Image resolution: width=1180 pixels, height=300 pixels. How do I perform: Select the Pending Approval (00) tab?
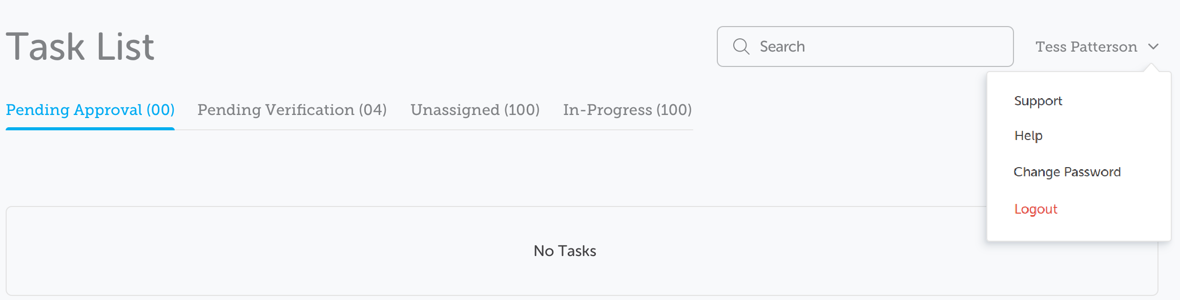(90, 110)
